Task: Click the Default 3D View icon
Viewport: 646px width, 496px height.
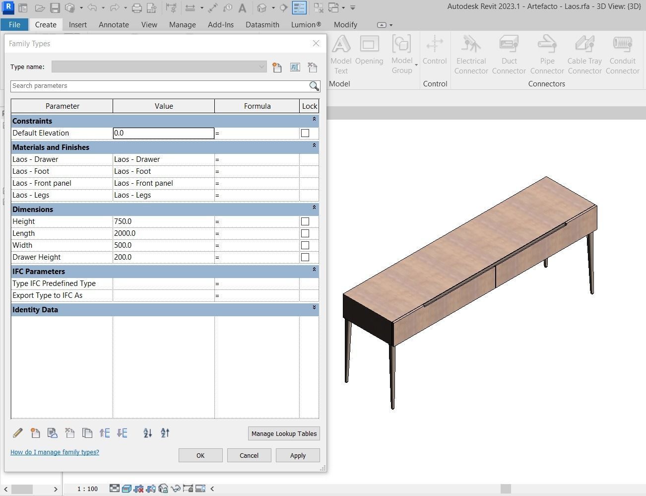Action: click(262, 8)
